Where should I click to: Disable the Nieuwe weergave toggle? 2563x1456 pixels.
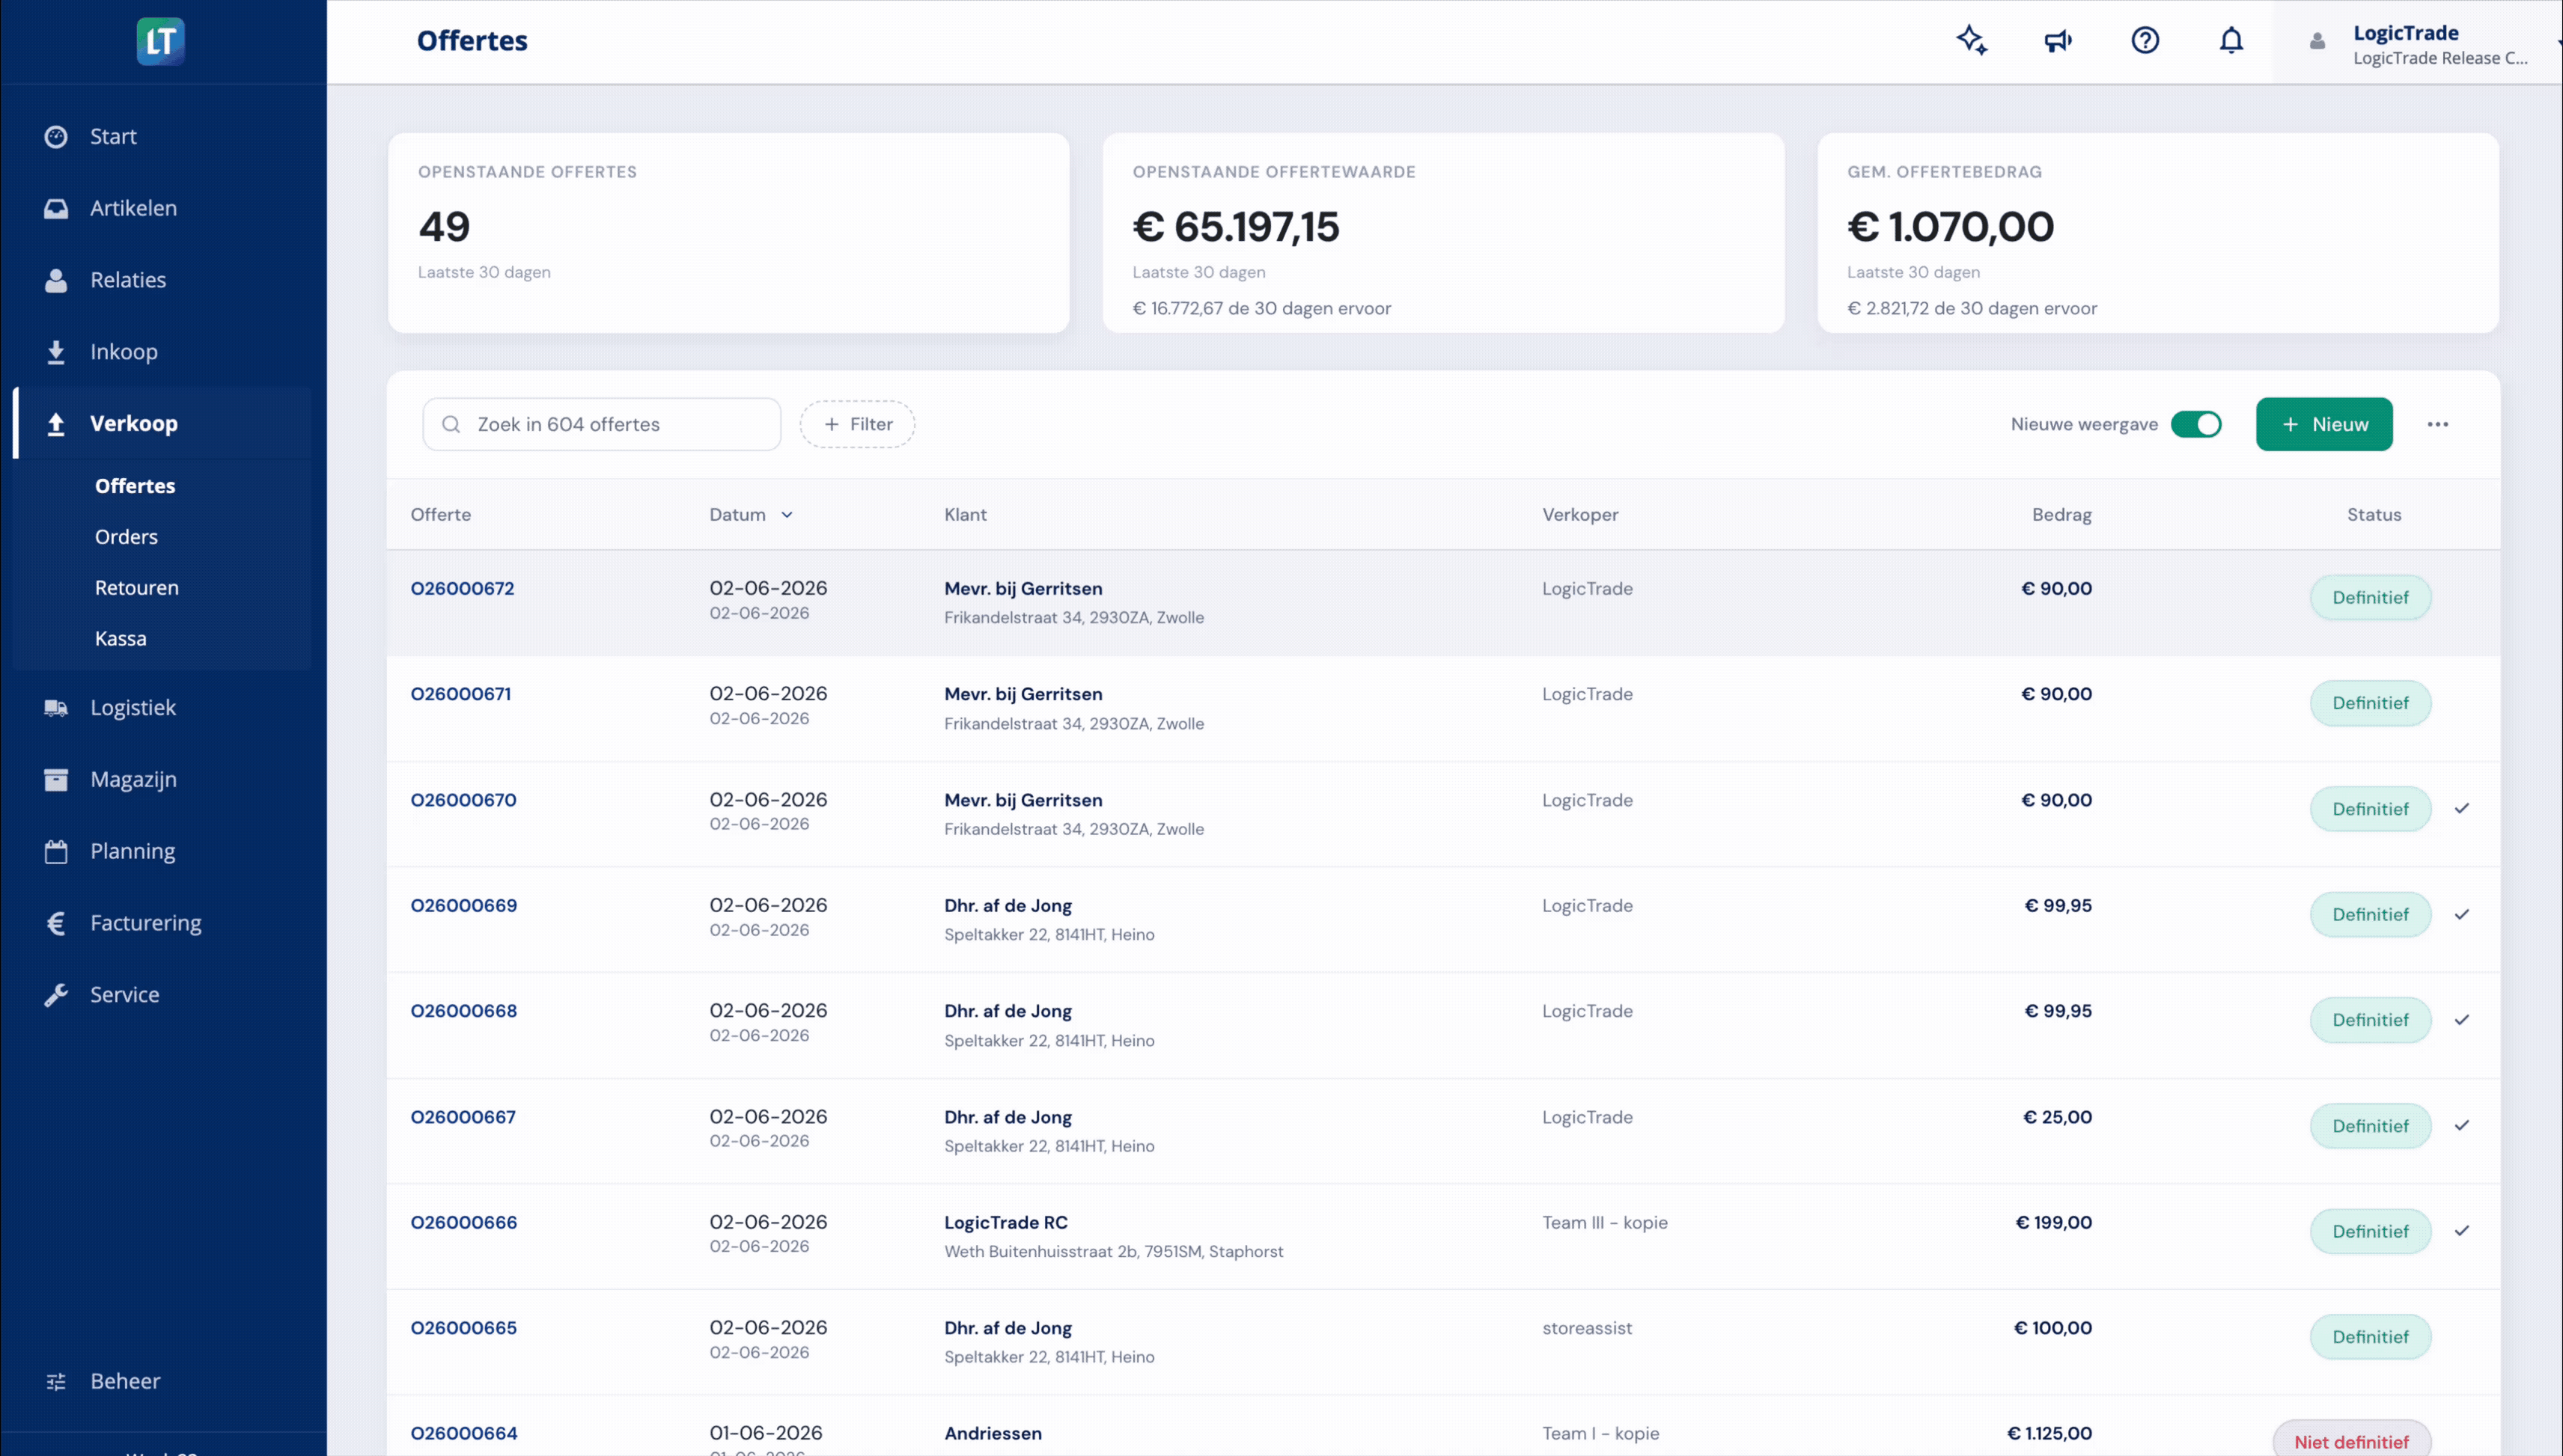2196,424
